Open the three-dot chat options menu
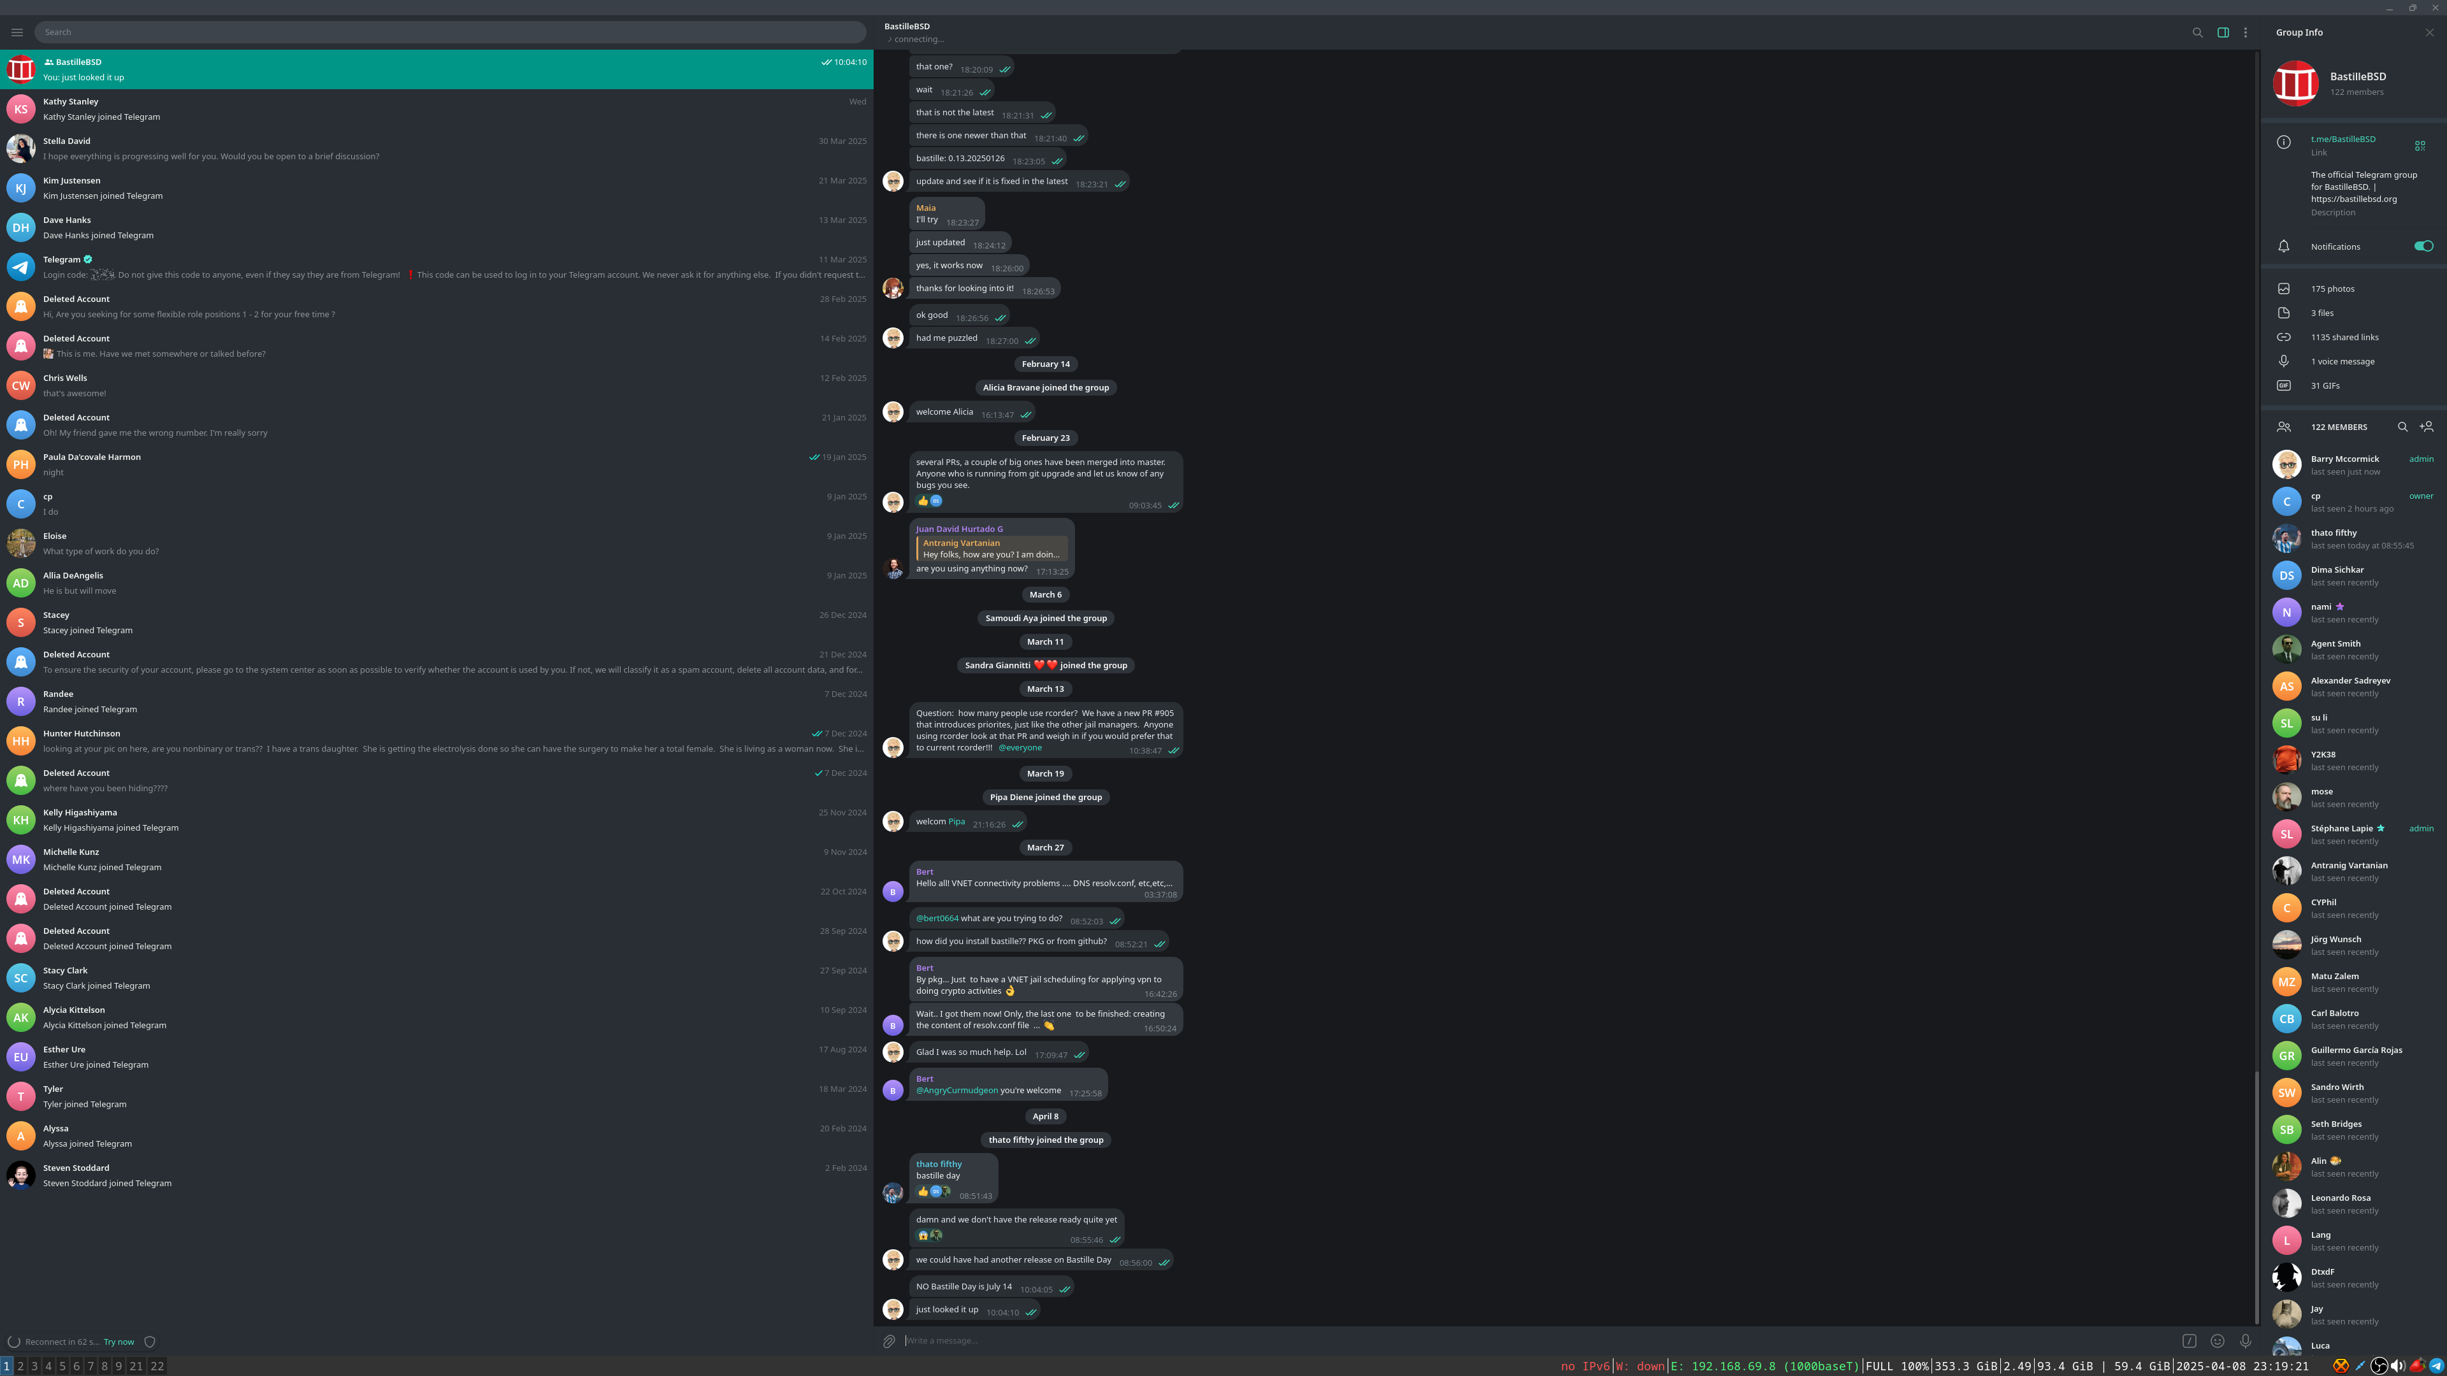This screenshot has height=1376, width=2447. 2246,32
